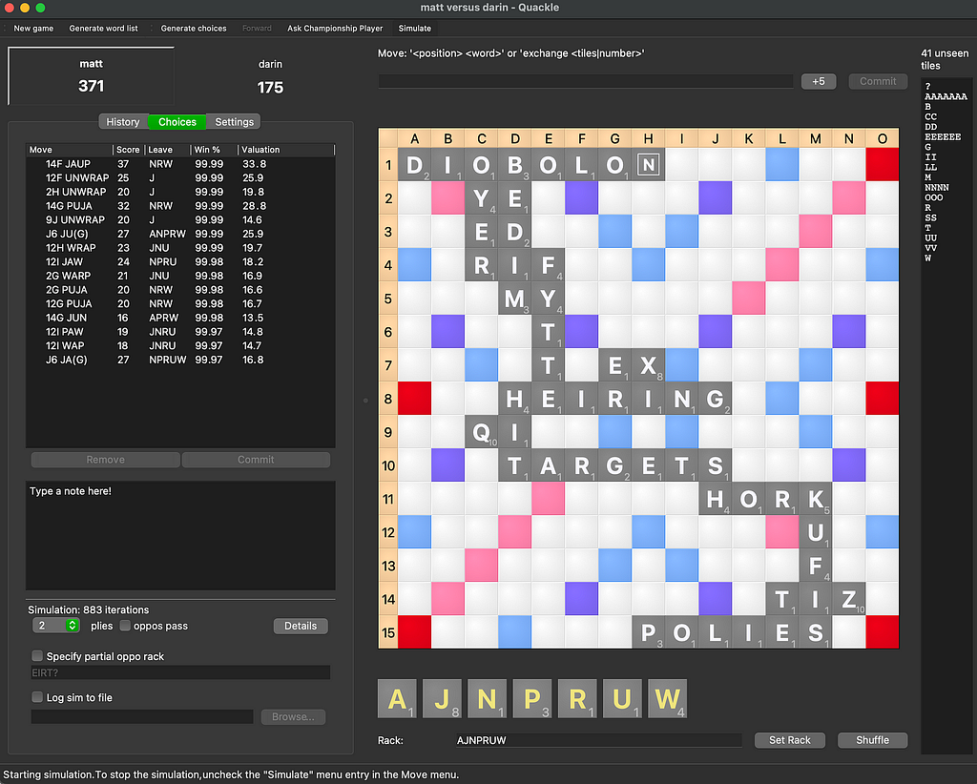This screenshot has width=977, height=784.
Task: Open simulation Details
Action: coord(301,626)
